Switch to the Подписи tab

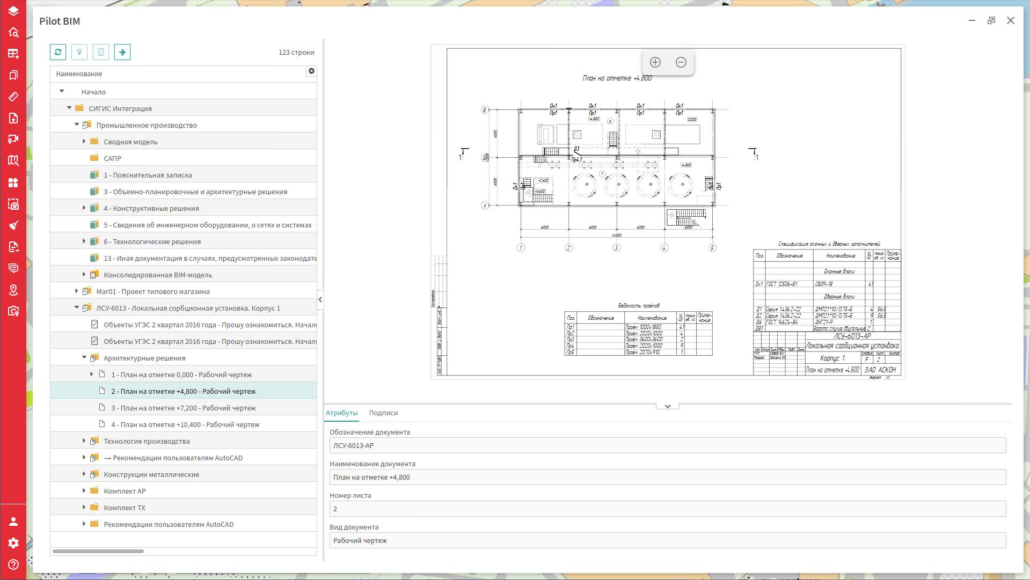(383, 413)
